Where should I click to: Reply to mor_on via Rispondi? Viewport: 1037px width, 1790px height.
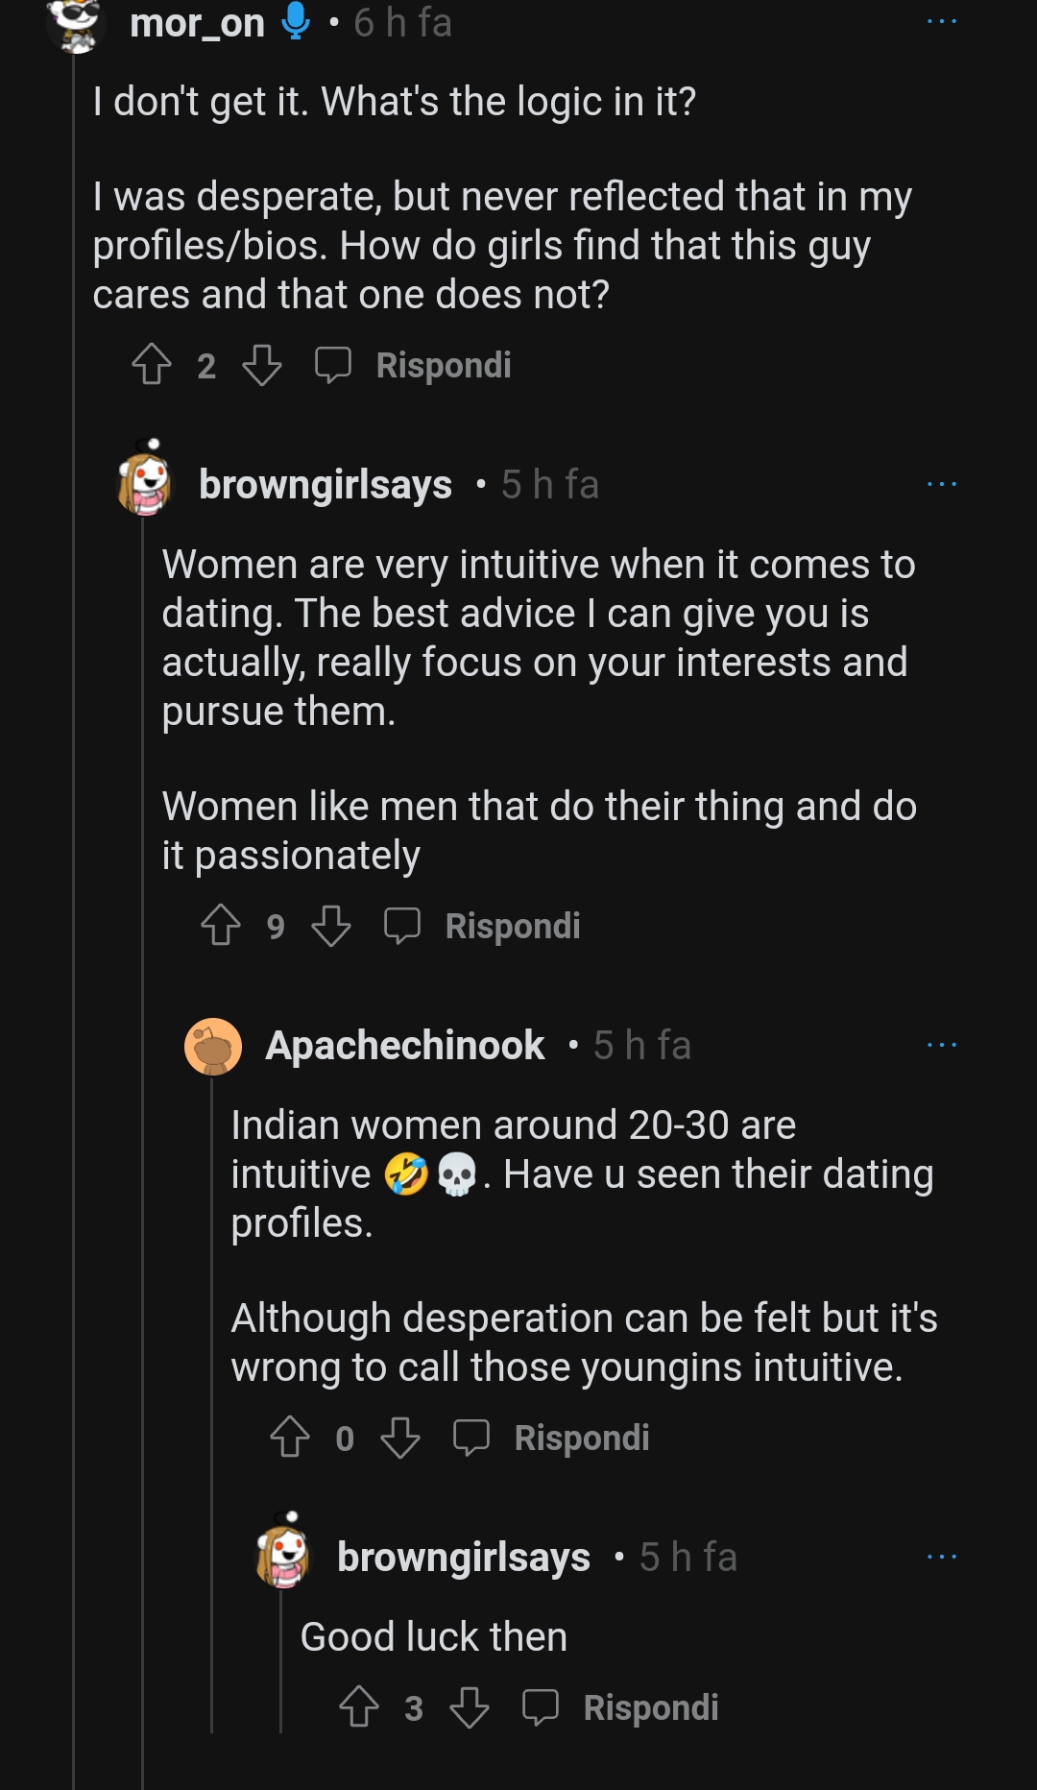(x=444, y=365)
